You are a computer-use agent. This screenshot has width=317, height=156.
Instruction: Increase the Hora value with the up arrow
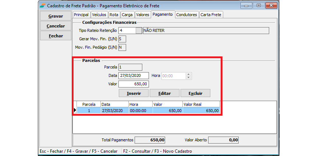coord(189,74)
